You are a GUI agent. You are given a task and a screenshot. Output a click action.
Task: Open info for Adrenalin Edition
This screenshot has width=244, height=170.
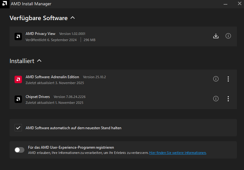point(216,79)
